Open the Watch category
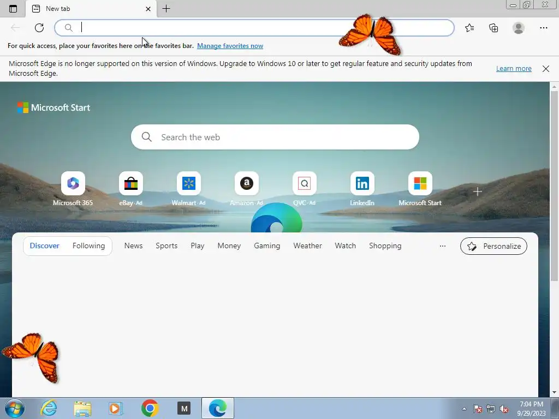Screen dimensions: 559x419 pyautogui.click(x=345, y=246)
